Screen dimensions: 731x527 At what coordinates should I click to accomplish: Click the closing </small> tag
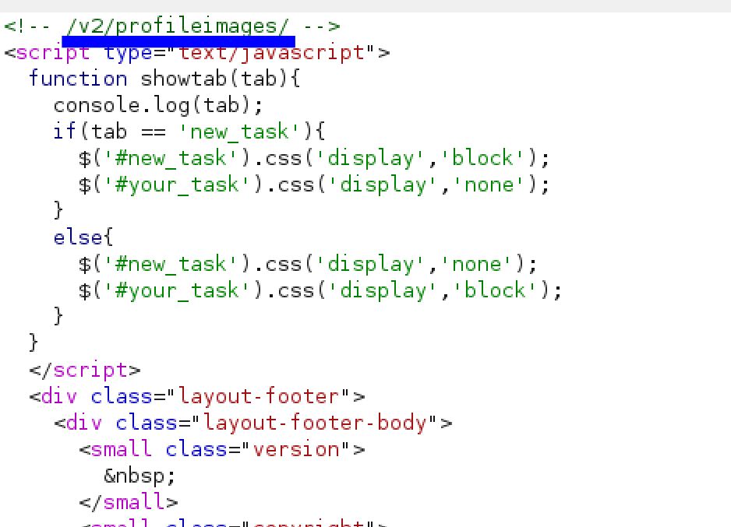128,502
